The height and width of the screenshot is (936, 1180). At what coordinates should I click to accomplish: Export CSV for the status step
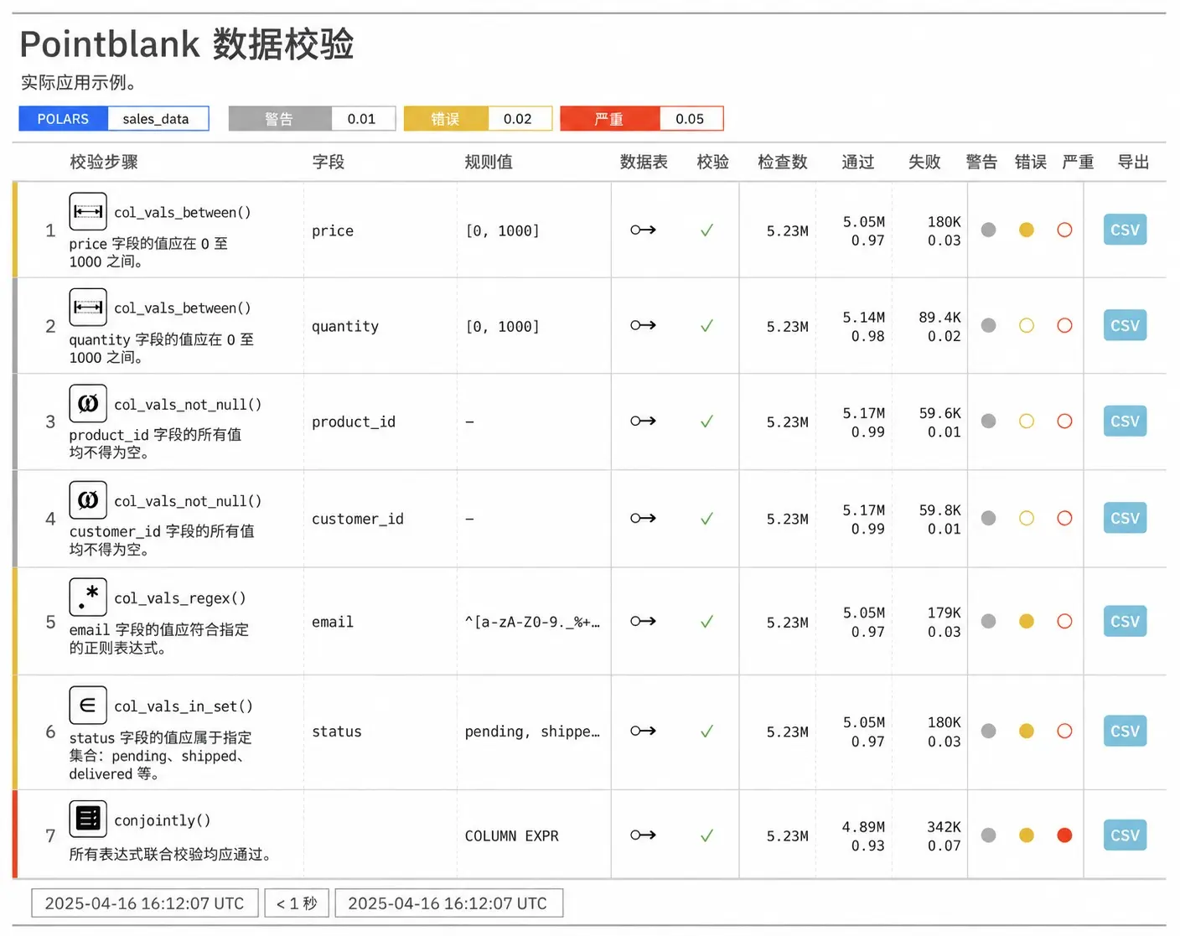(x=1125, y=731)
